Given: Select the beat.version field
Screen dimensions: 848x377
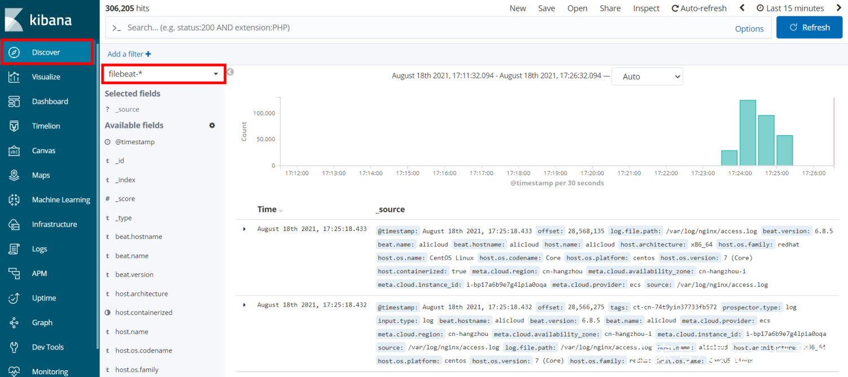Looking at the screenshot, I should pos(134,274).
